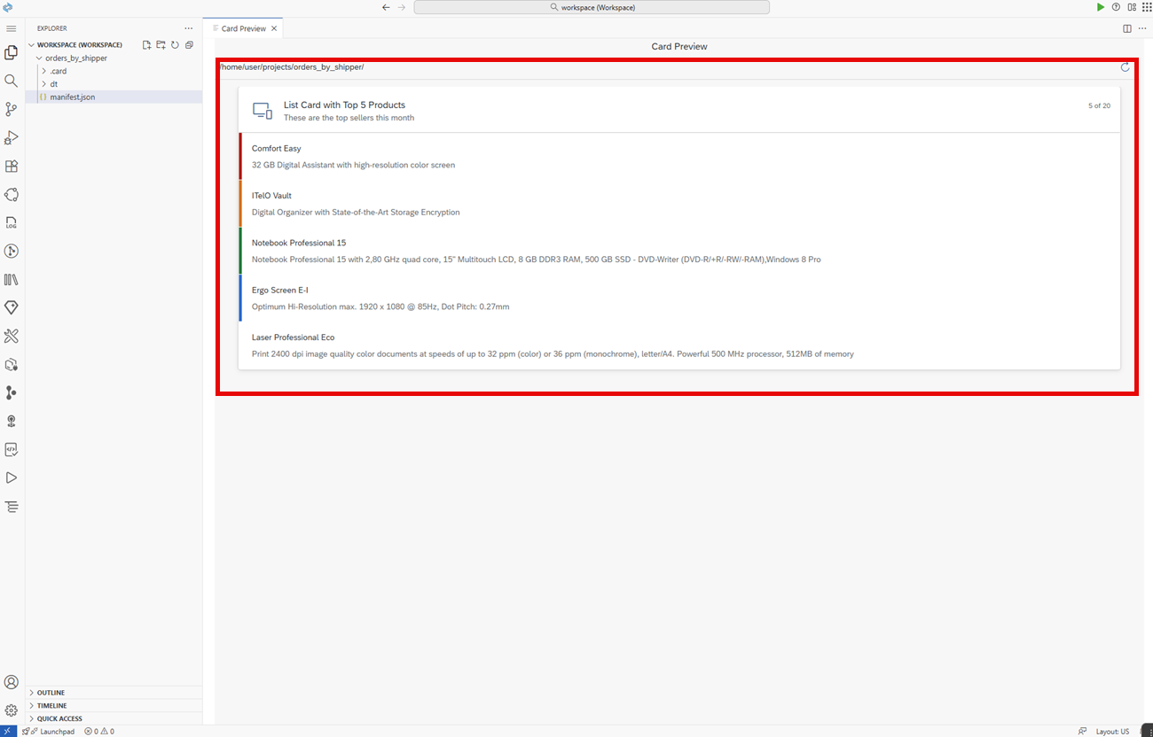The width and height of the screenshot is (1153, 737).
Task: Open the Source Control view
Action: 12,109
